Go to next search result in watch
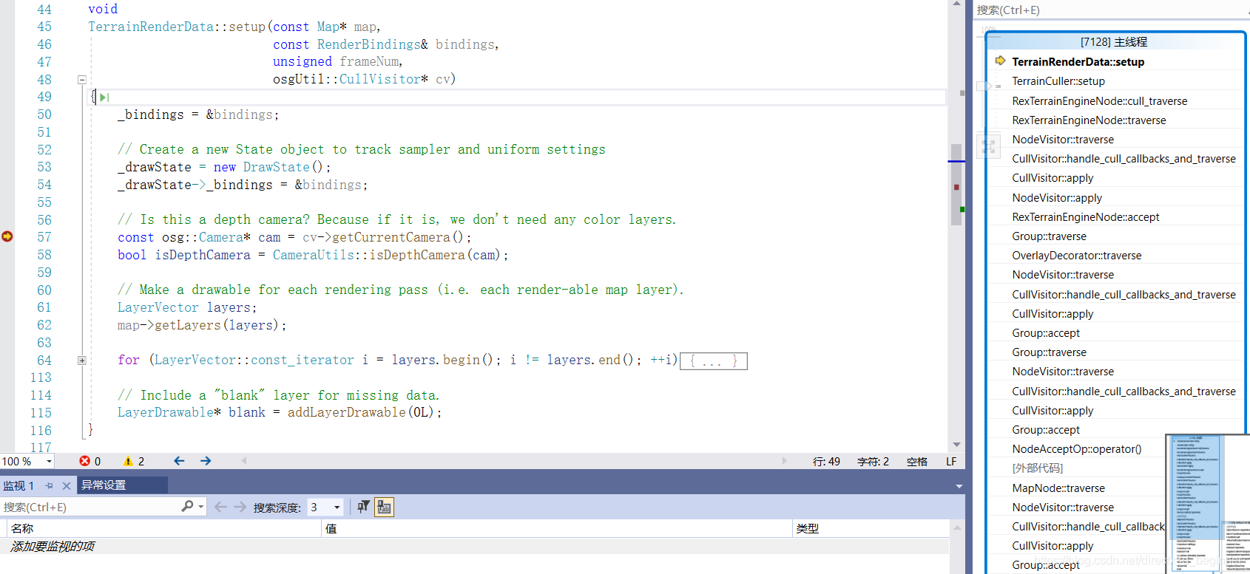The height and width of the screenshot is (574, 1250). 240,507
